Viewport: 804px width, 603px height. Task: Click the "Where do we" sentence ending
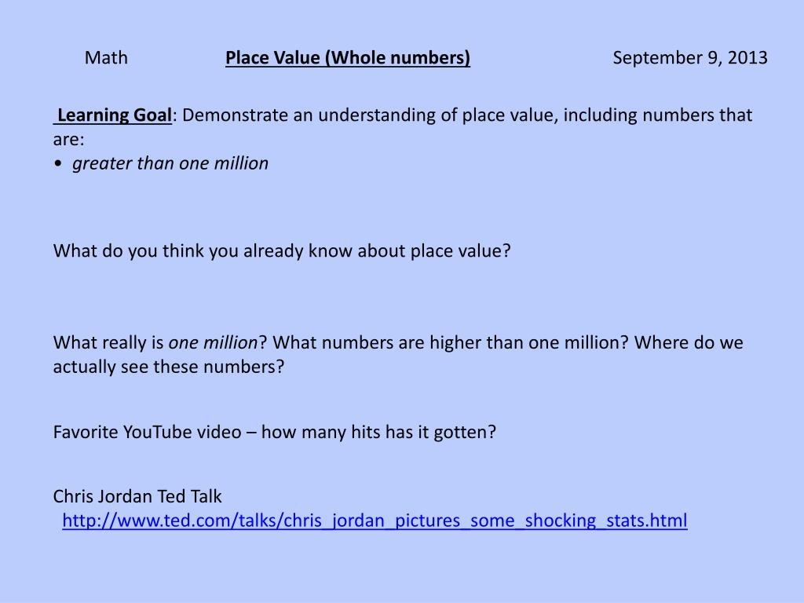click(x=689, y=342)
